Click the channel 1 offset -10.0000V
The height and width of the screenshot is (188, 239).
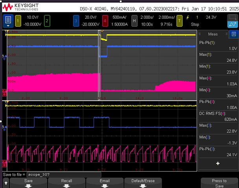pos(32,24)
